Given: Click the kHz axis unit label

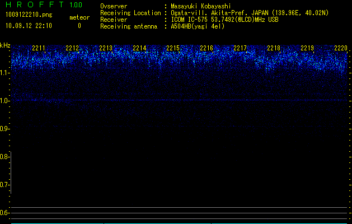Looking at the screenshot, I should 5,45.
